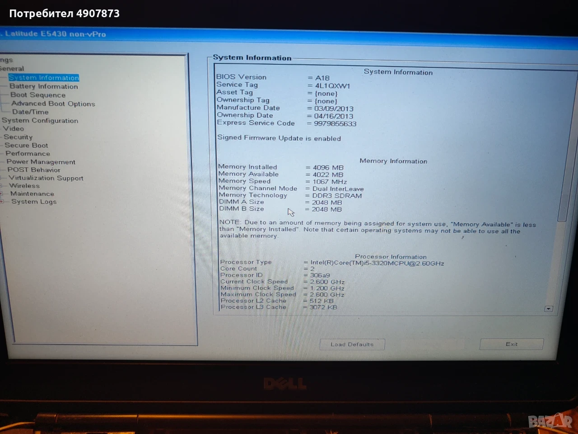Click the Load Defaults button
This screenshot has height=434, width=578.
[352, 344]
